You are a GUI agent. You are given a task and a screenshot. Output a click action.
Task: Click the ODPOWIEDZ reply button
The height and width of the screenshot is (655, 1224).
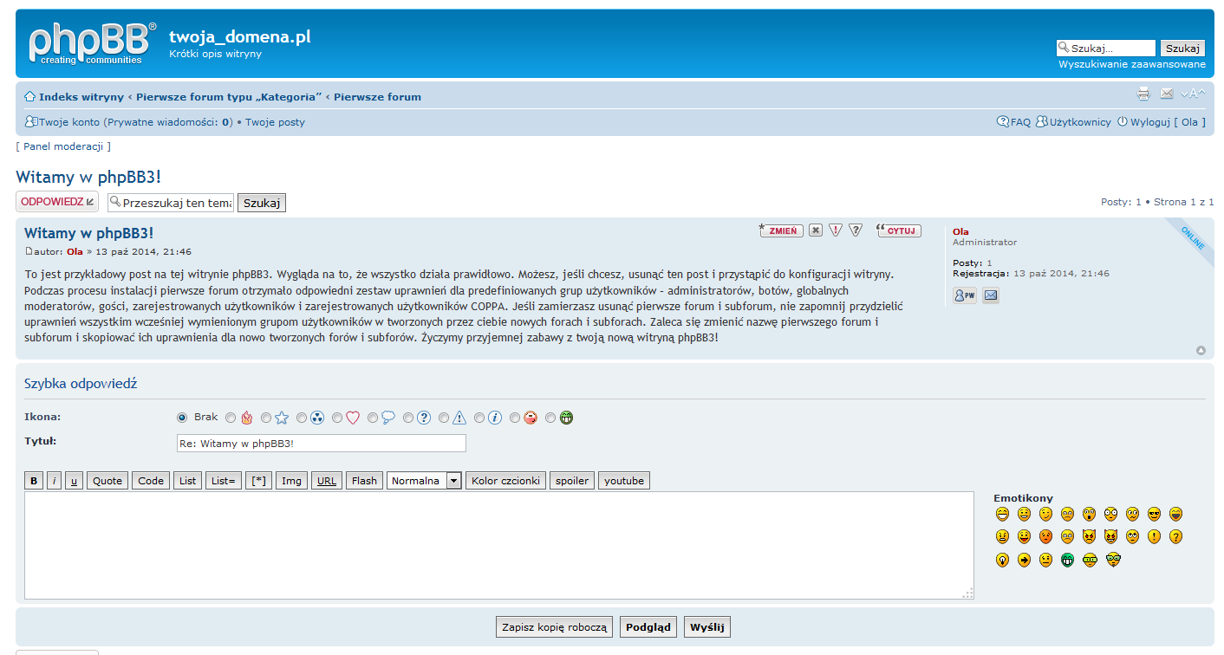point(57,202)
